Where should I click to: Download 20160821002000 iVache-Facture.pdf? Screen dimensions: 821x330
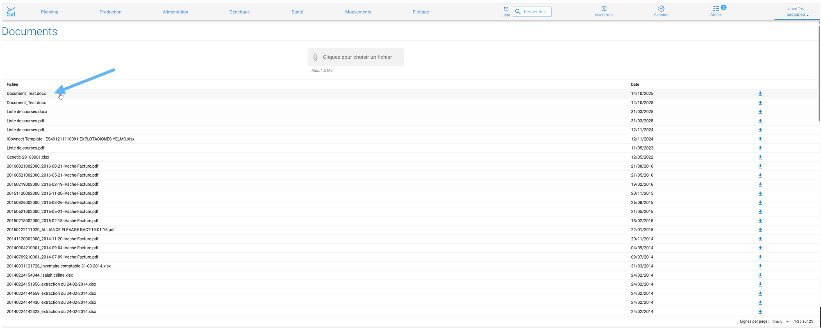[760, 166]
